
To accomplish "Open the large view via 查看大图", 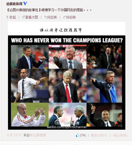I will pos(31,17).
